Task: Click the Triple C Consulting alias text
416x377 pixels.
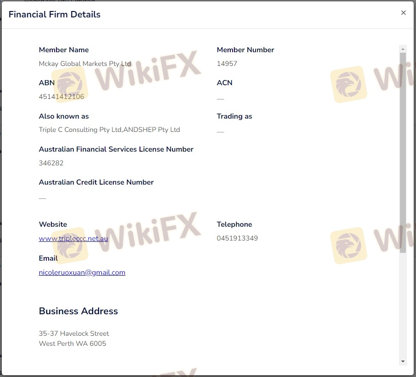Action: pyautogui.click(x=109, y=130)
